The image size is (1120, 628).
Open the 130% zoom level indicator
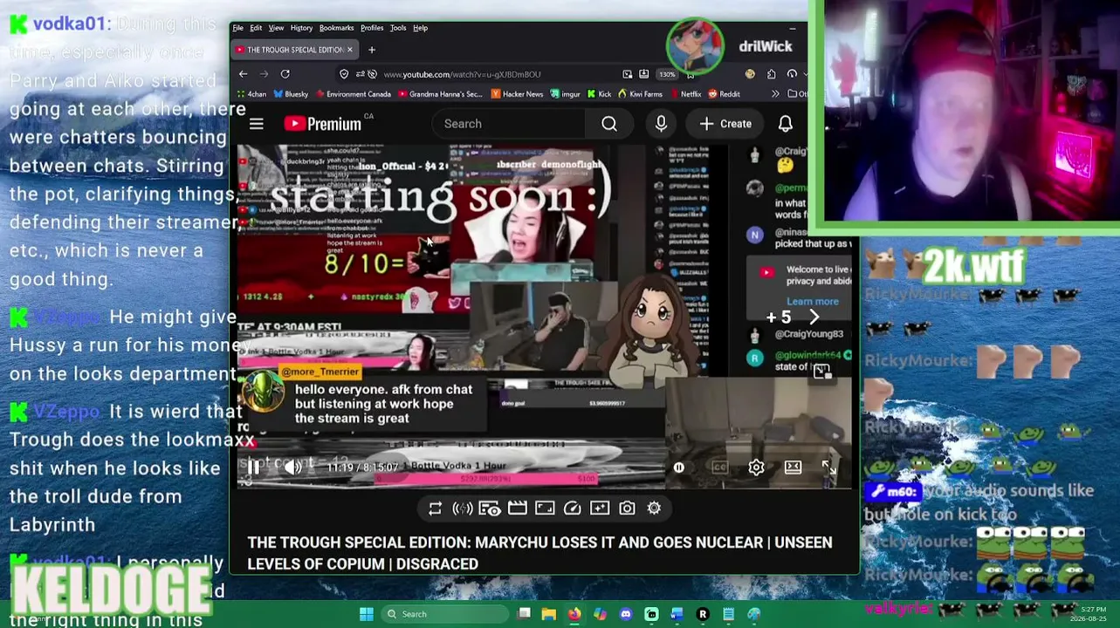(667, 74)
